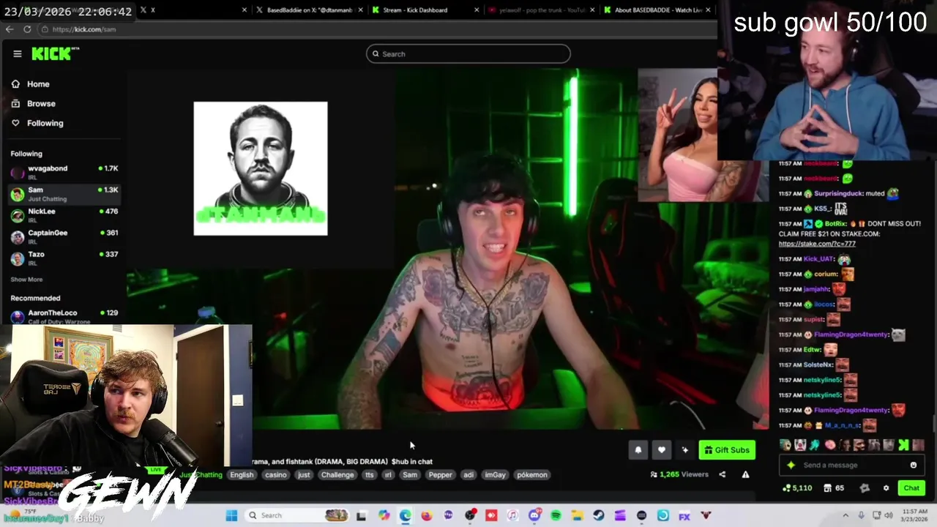Screen dimensions: 937x527
Task: Click the share icon next to viewer count
Action: (x=722, y=474)
